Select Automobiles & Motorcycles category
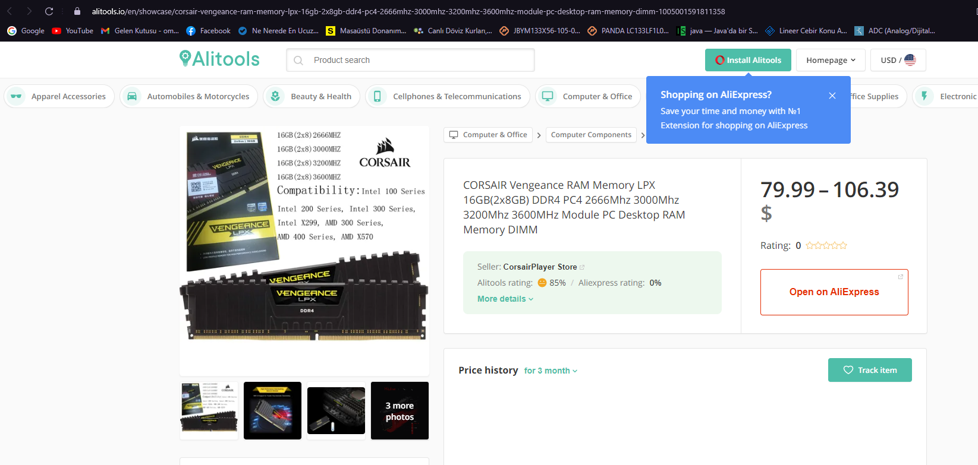 [x=188, y=96]
